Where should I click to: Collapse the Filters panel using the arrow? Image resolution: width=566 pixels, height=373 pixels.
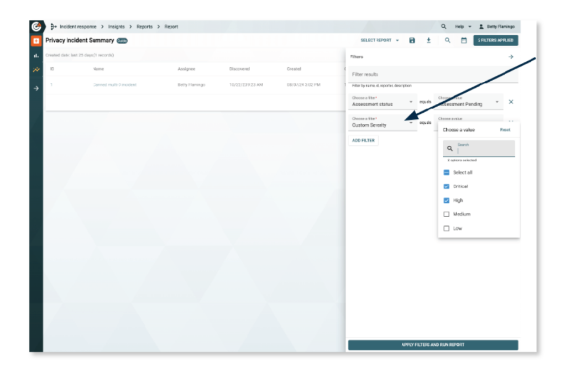511,57
